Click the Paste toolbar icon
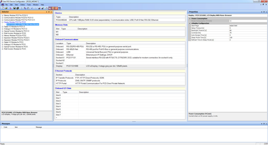 28,8
